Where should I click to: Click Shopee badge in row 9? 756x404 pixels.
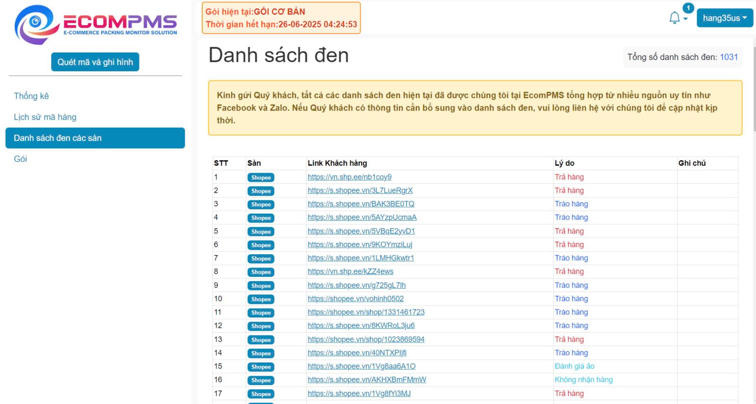coord(261,286)
